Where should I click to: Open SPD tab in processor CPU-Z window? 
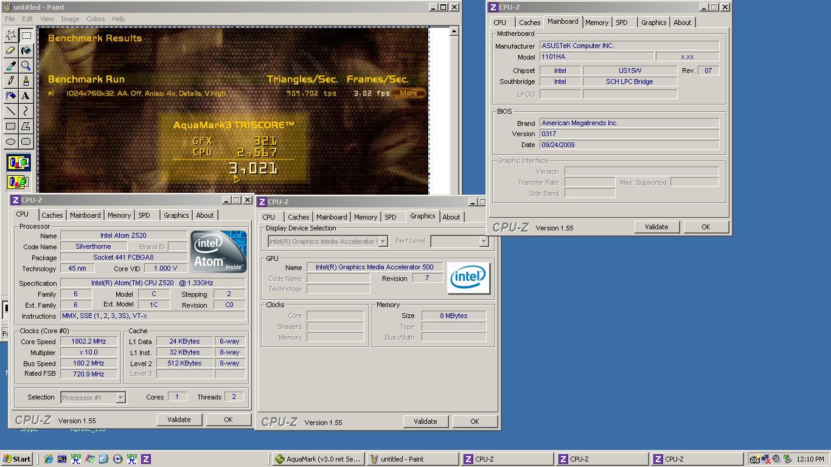point(144,215)
